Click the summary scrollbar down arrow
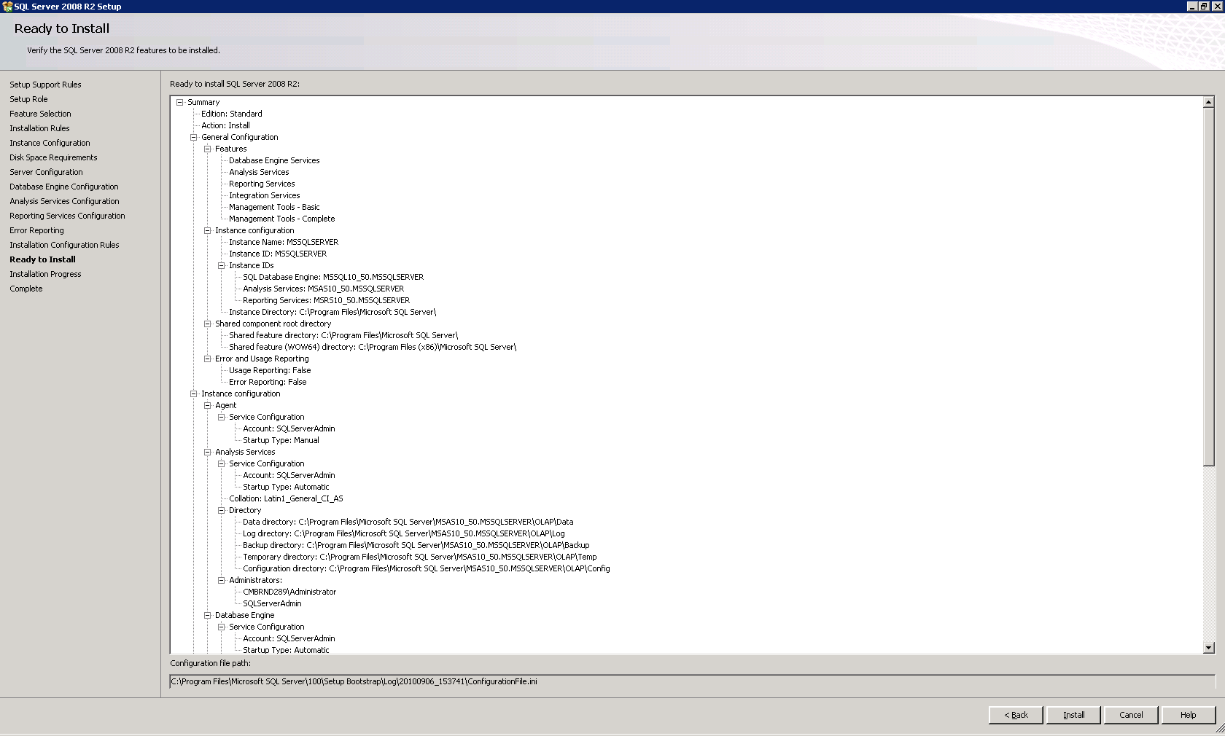This screenshot has height=736, width=1225. coord(1208,647)
